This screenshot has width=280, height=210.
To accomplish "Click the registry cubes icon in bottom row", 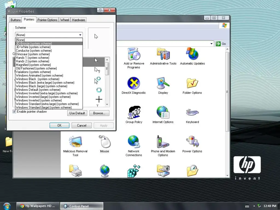I will click(134, 171).
